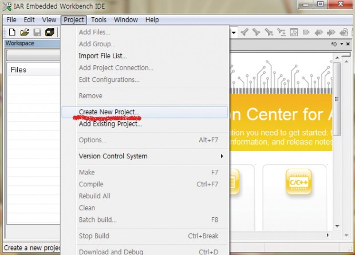The height and width of the screenshot is (255, 355).
Task: Minimize the IAR Embedded Workbench window
Action: (x=306, y=4)
